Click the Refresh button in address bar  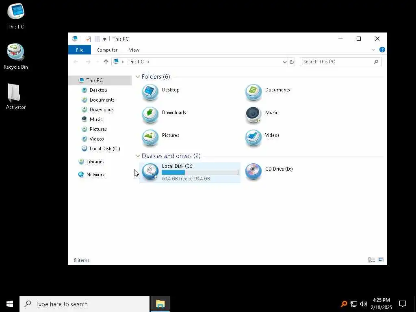click(x=292, y=62)
